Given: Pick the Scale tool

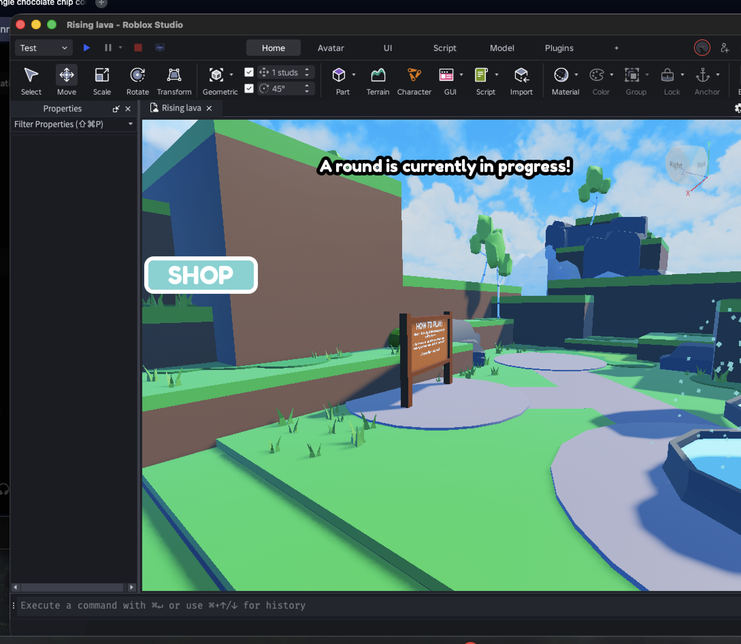Looking at the screenshot, I should pyautogui.click(x=102, y=81).
